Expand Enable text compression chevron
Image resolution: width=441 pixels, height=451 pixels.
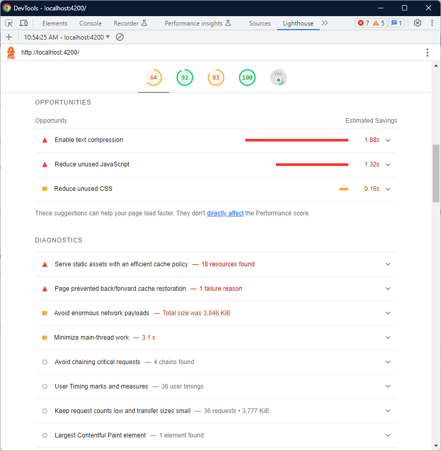coord(388,140)
